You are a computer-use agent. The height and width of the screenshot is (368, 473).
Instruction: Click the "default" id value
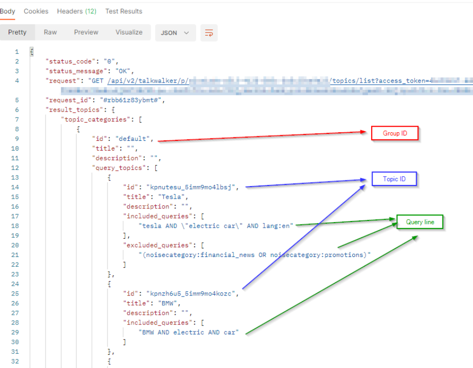click(133, 139)
